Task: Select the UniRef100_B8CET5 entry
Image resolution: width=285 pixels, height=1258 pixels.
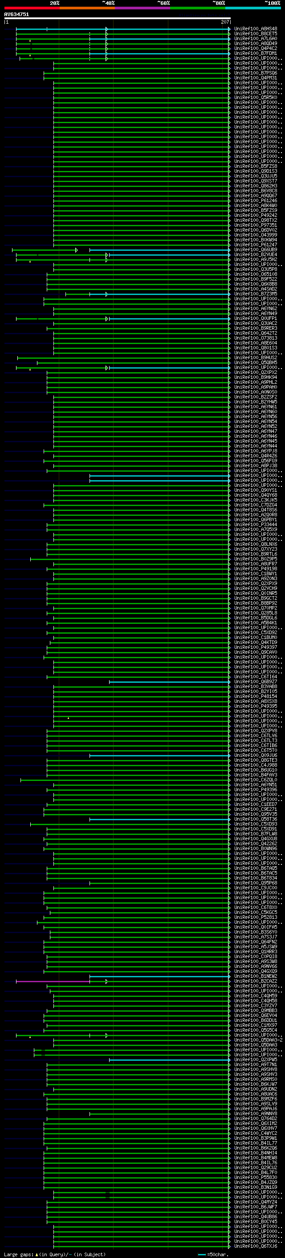Action: pyautogui.click(x=256, y=34)
